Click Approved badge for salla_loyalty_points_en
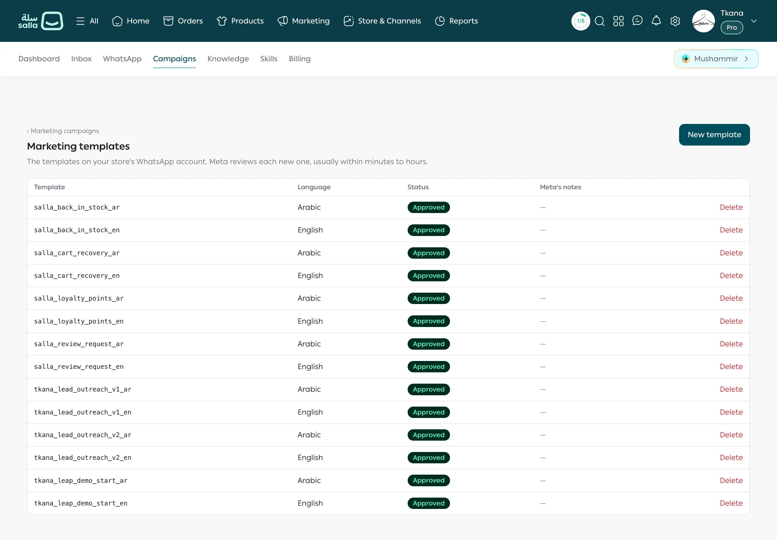Image resolution: width=777 pixels, height=540 pixels. coord(428,321)
